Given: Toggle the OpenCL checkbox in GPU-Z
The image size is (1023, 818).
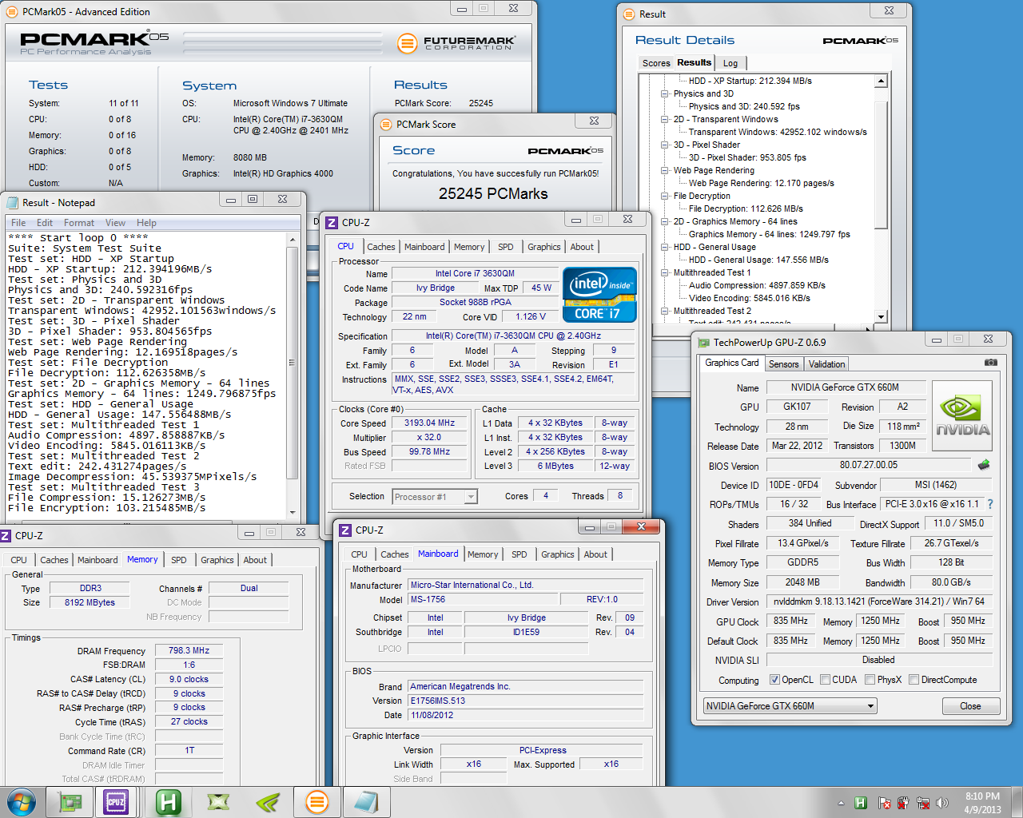Looking at the screenshot, I should [x=774, y=680].
